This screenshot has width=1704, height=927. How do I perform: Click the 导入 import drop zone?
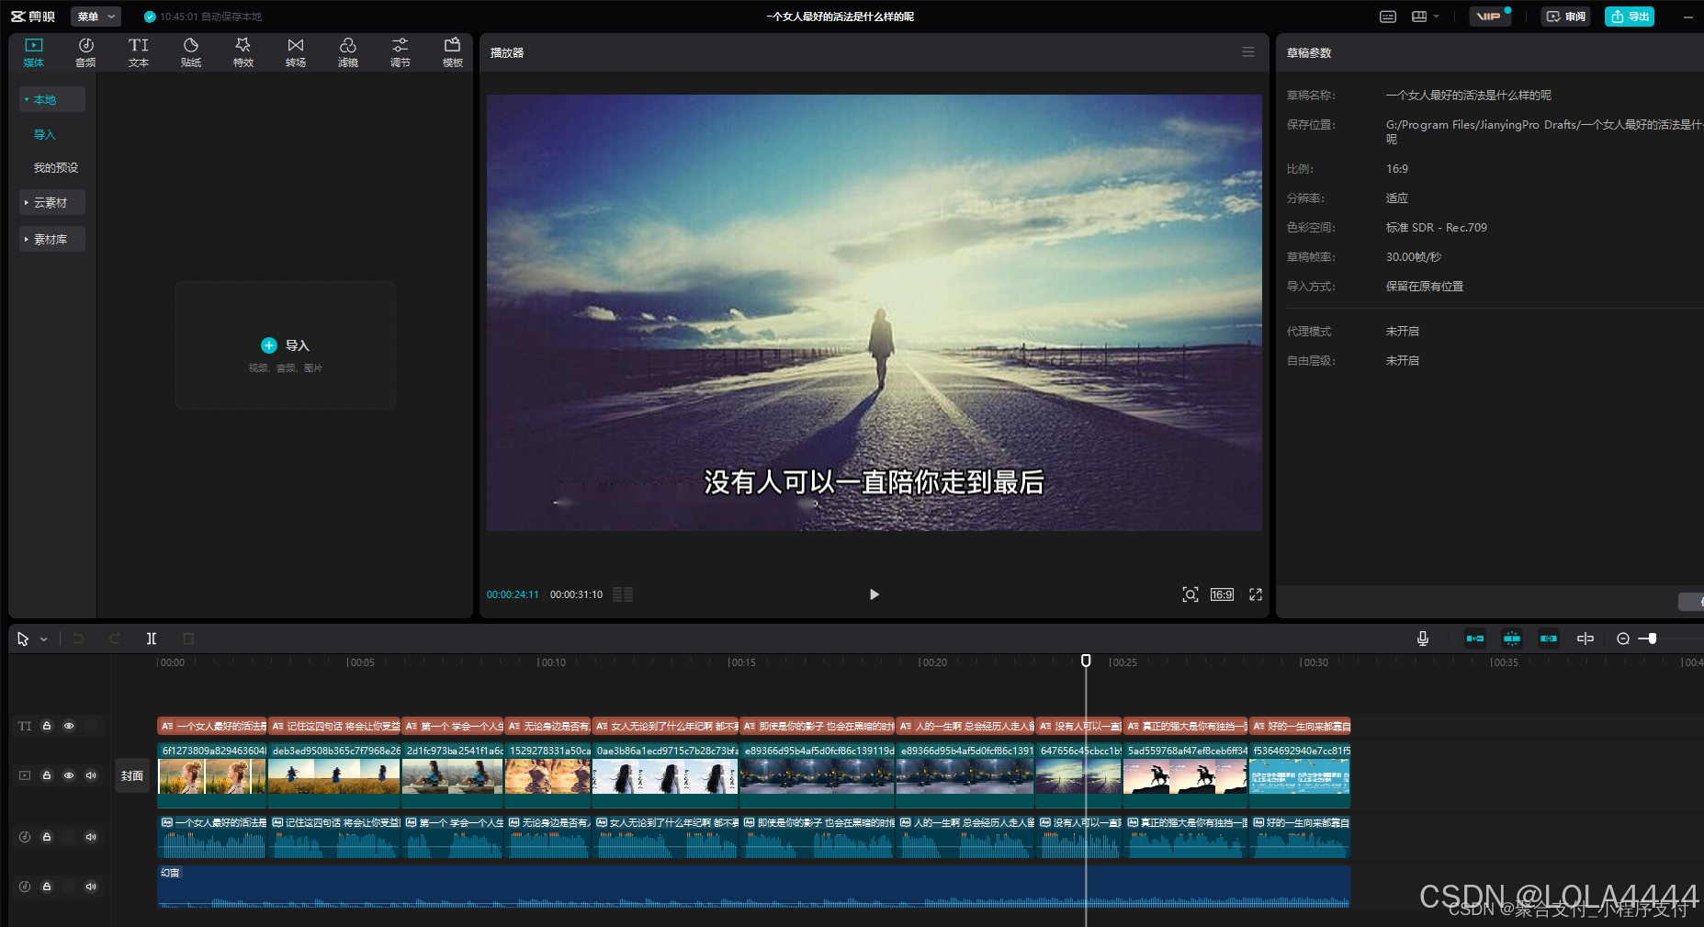[286, 345]
